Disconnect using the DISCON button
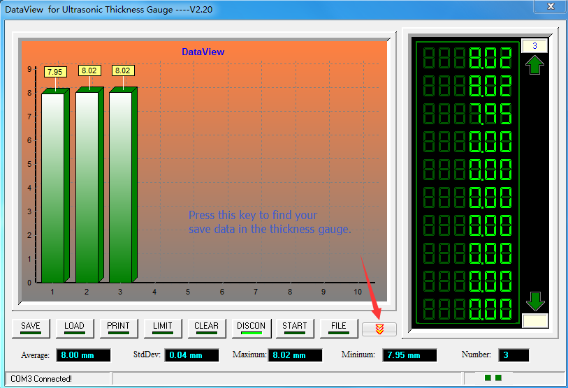 (251, 328)
